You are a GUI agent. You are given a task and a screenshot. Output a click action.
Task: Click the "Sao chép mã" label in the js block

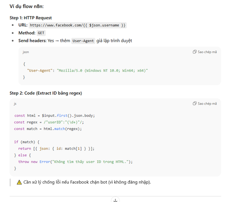207,104
